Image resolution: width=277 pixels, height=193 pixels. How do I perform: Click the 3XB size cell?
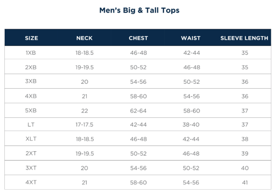click(x=31, y=81)
